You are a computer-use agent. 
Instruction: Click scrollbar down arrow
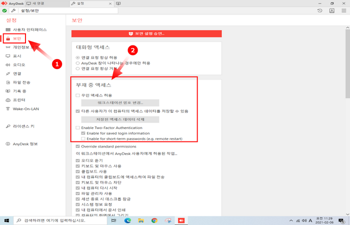click(348, 214)
